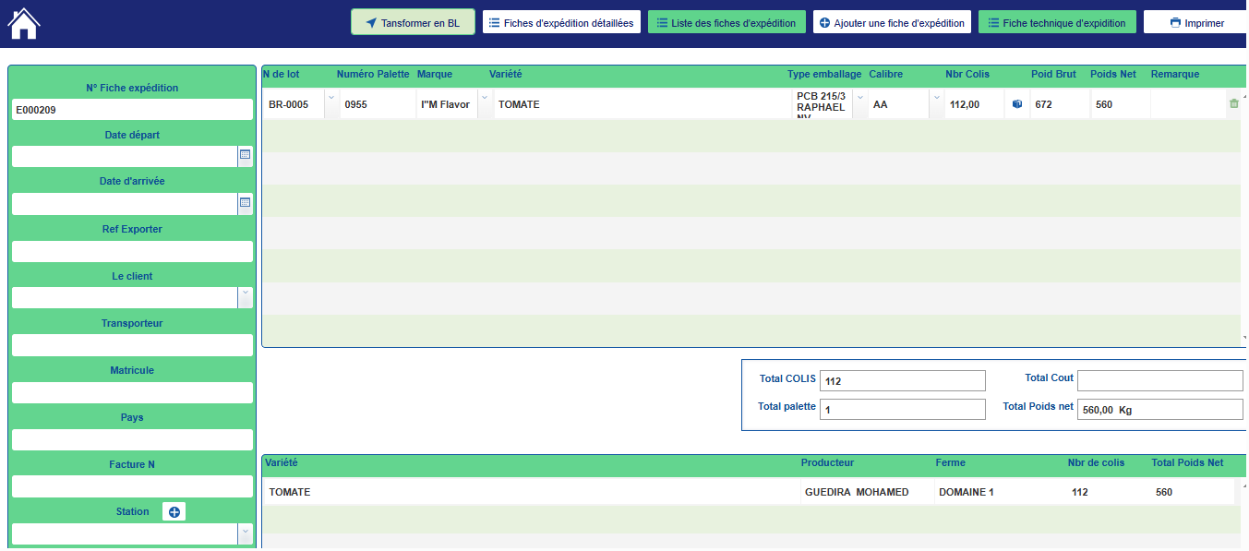Click TOMATE in the lower summary grid
1249x551 pixels.
531,492
